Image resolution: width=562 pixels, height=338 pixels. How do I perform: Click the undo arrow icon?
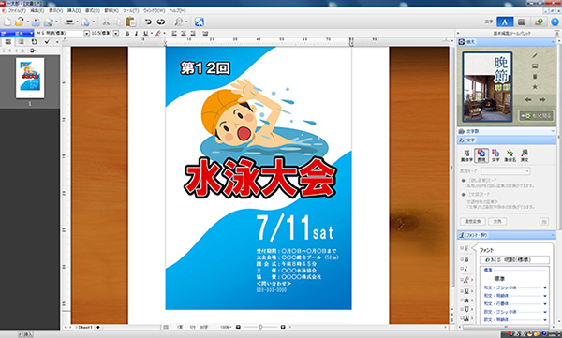click(148, 22)
